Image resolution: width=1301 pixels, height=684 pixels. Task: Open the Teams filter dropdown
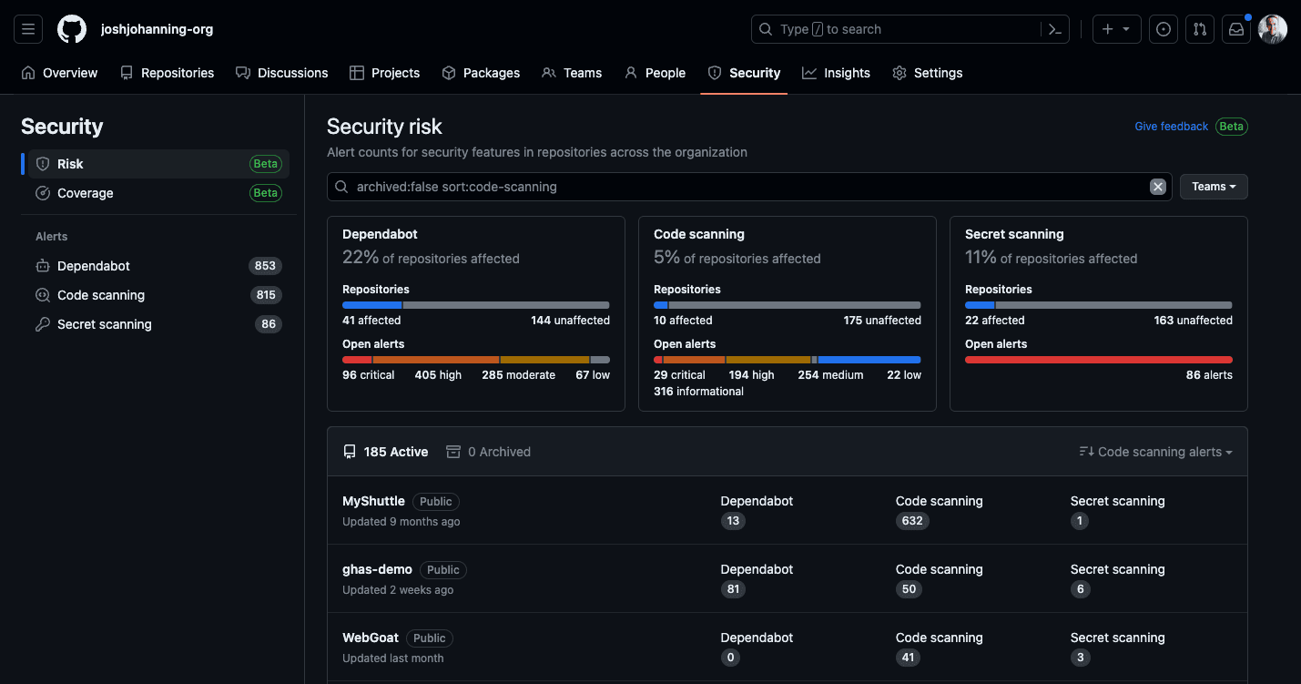[1214, 187]
